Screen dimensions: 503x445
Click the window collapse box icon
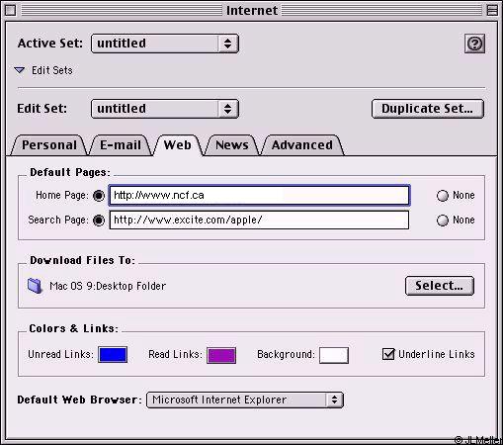click(x=492, y=11)
